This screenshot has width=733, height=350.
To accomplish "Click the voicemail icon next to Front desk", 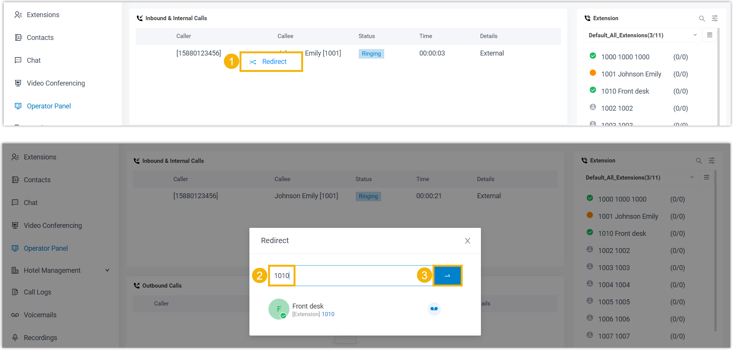I will pyautogui.click(x=434, y=309).
